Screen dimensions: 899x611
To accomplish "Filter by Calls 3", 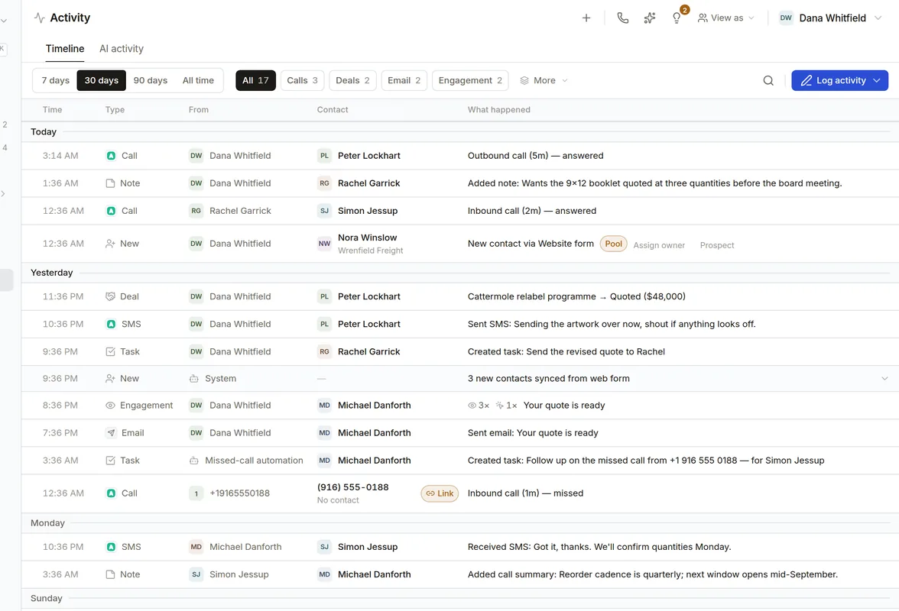I will (302, 81).
